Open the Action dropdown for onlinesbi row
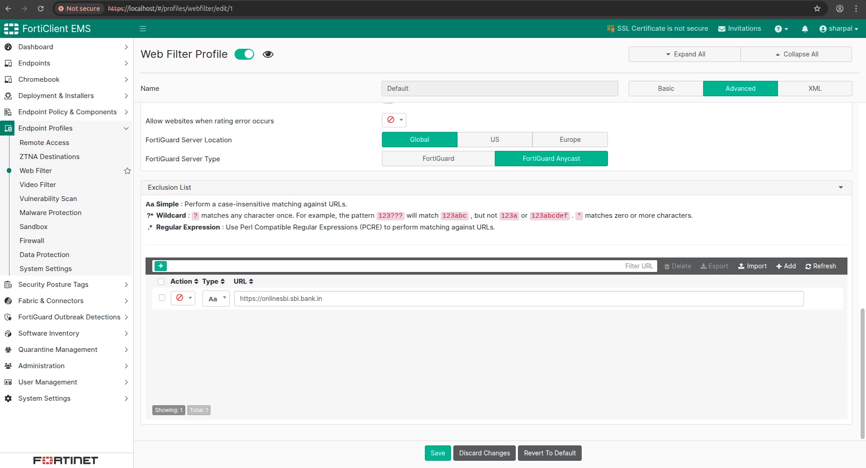Image resolution: width=866 pixels, height=468 pixels. [183, 298]
